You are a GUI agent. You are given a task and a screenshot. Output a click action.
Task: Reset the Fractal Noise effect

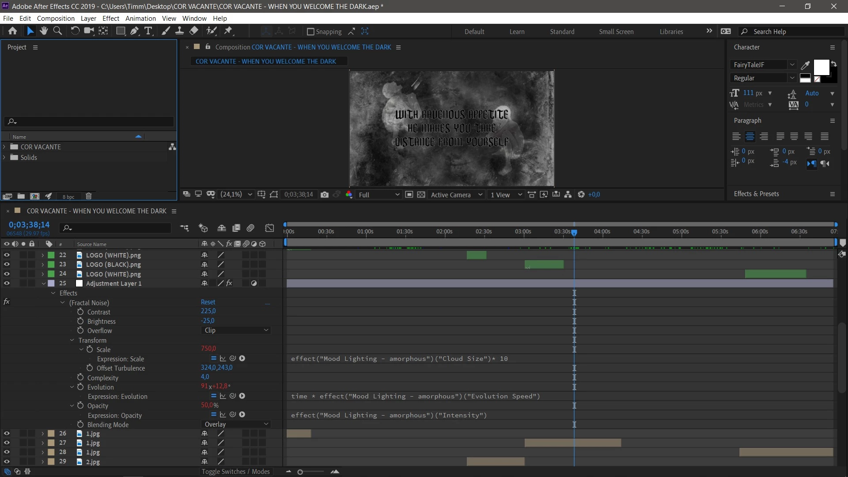(x=208, y=302)
